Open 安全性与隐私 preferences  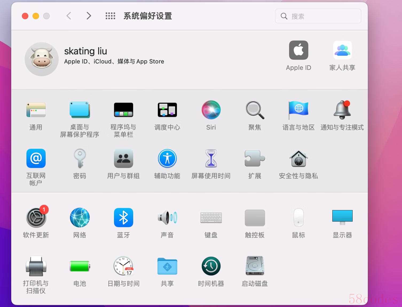click(298, 158)
